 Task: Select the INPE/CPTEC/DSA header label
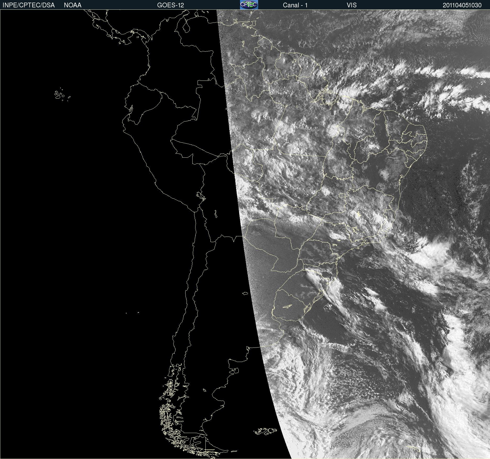[x=29, y=5]
